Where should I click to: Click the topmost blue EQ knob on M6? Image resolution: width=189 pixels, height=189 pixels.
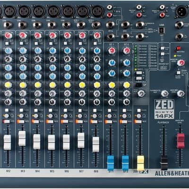coord(67,51)
